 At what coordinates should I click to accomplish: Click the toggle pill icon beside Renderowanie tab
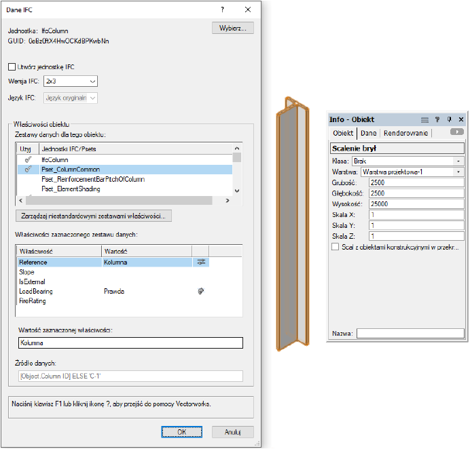click(457, 133)
